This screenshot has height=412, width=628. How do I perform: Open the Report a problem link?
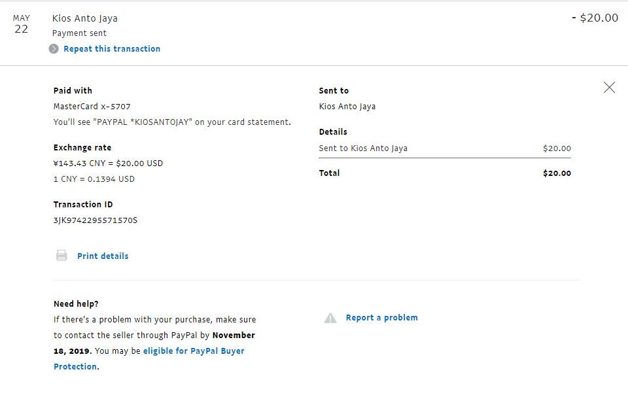tap(381, 318)
